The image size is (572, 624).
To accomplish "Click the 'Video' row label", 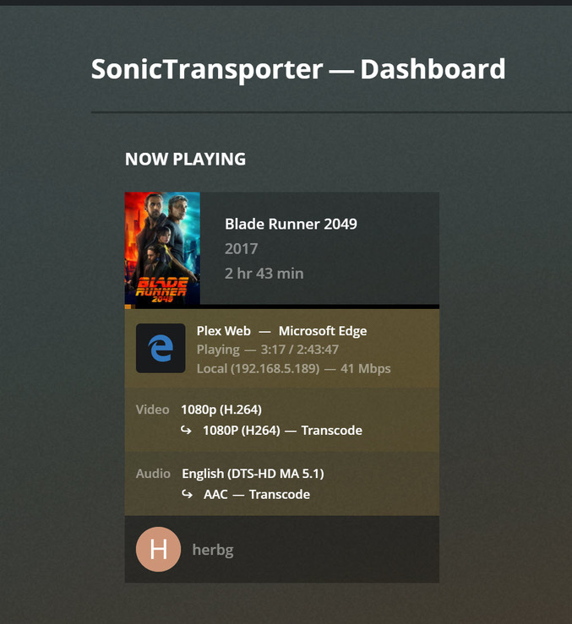I will click(x=153, y=410).
